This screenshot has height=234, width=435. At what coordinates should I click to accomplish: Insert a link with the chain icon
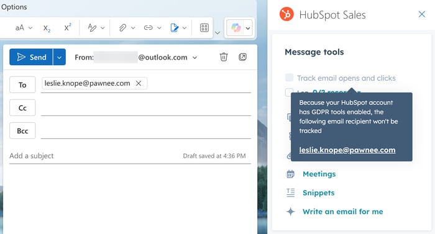[148, 28]
